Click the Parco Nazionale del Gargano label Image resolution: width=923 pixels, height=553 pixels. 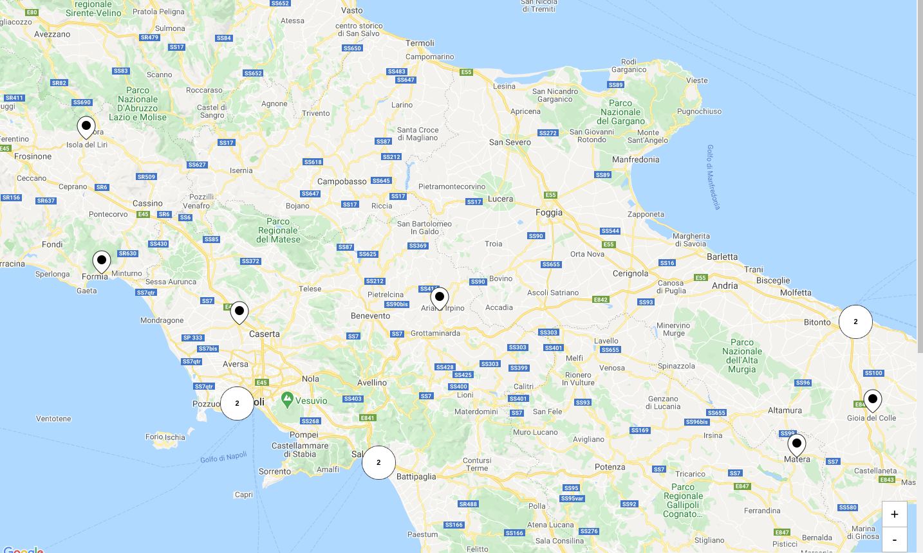[620, 112]
